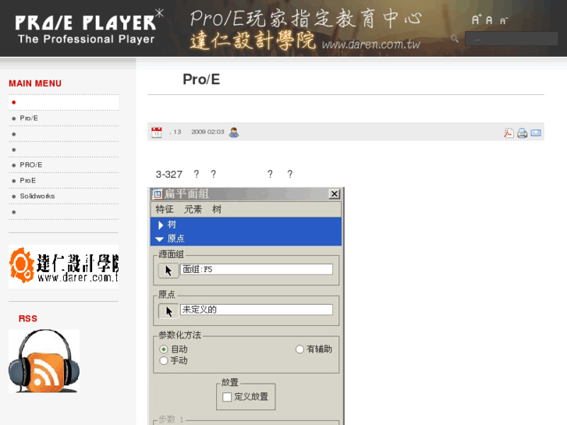
Task: Click the 扁平面組 dialog title icon
Action: pos(158,194)
